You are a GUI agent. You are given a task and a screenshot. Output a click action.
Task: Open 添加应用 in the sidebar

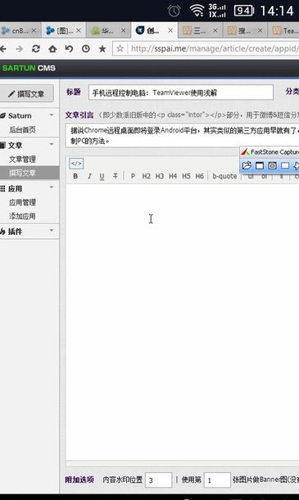pyautogui.click(x=22, y=216)
